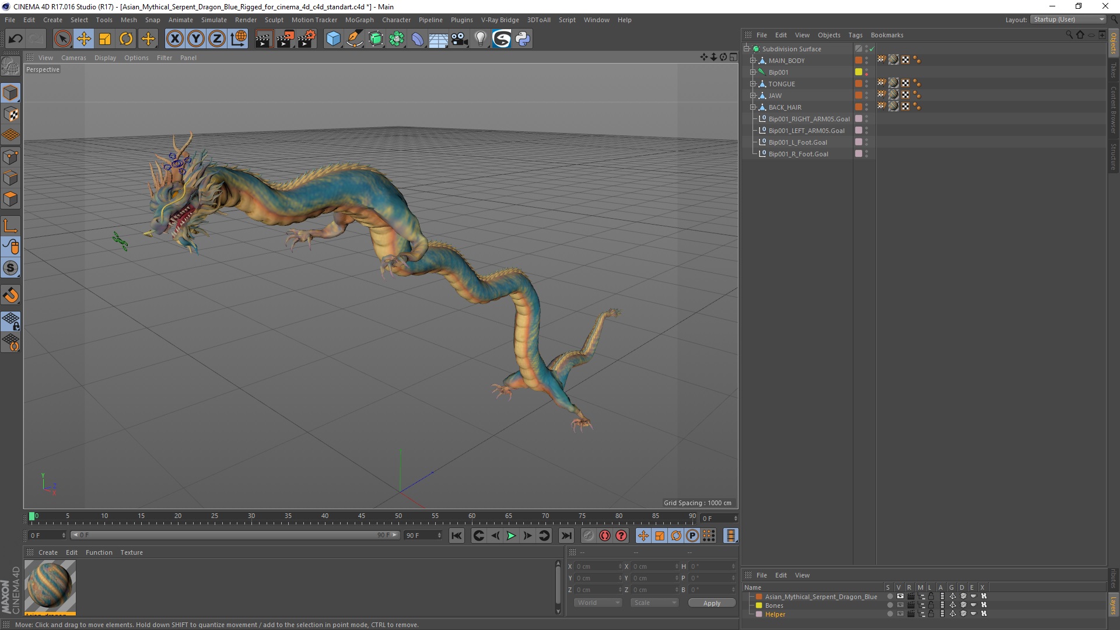The image size is (1120, 630).
Task: Expand the MAIN_BODY object tree
Action: point(753,61)
